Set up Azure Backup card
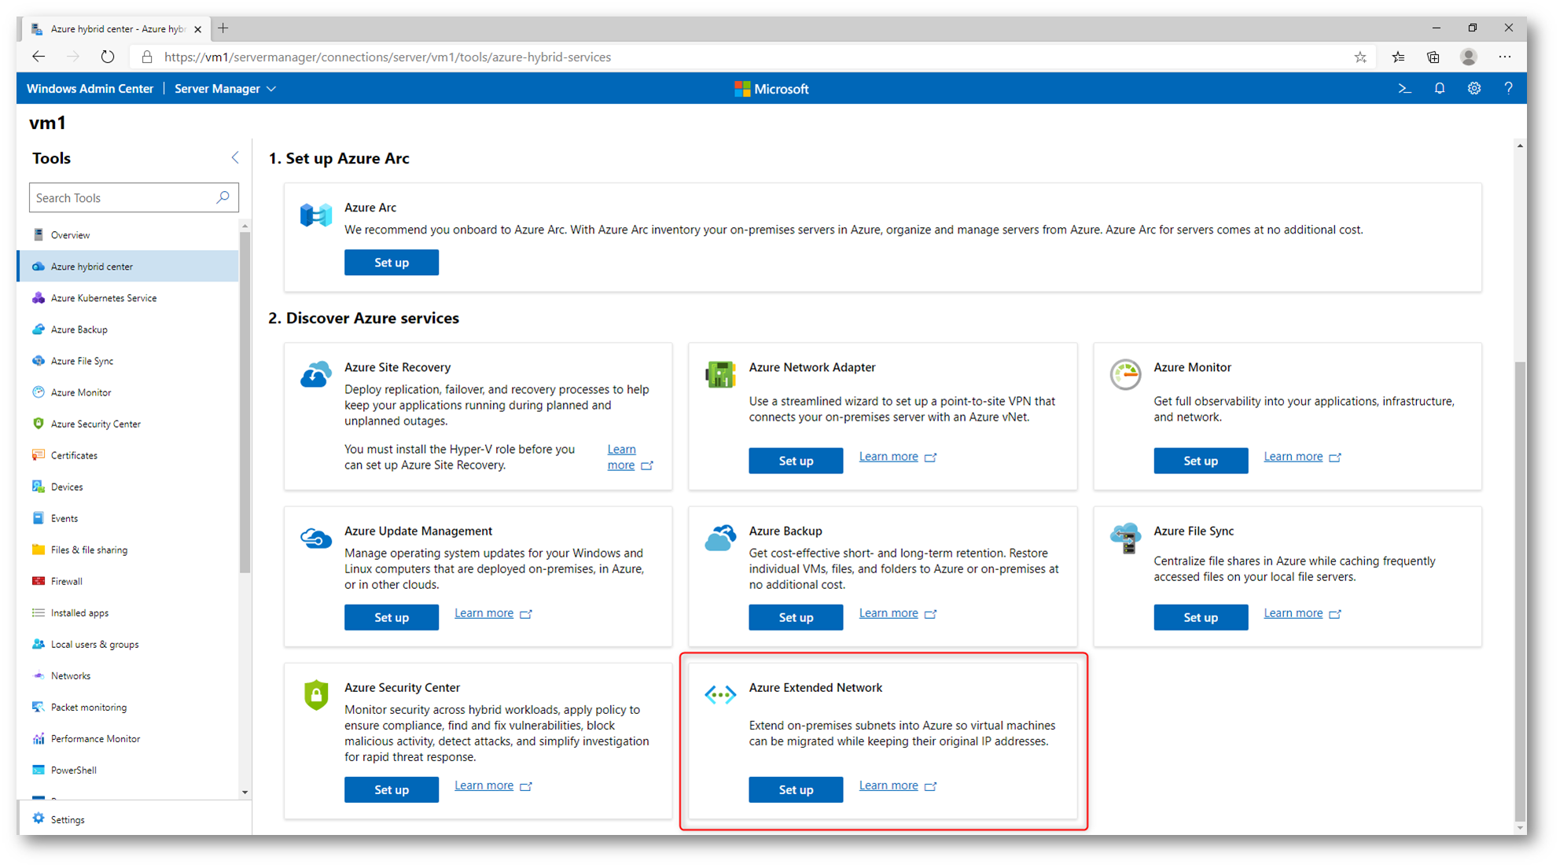Screen dimensions: 1560x868 pos(796,617)
